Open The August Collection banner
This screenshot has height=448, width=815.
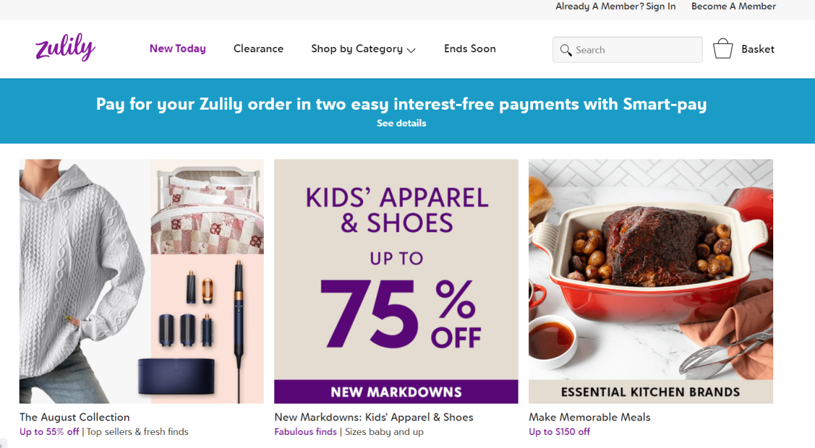[142, 281]
